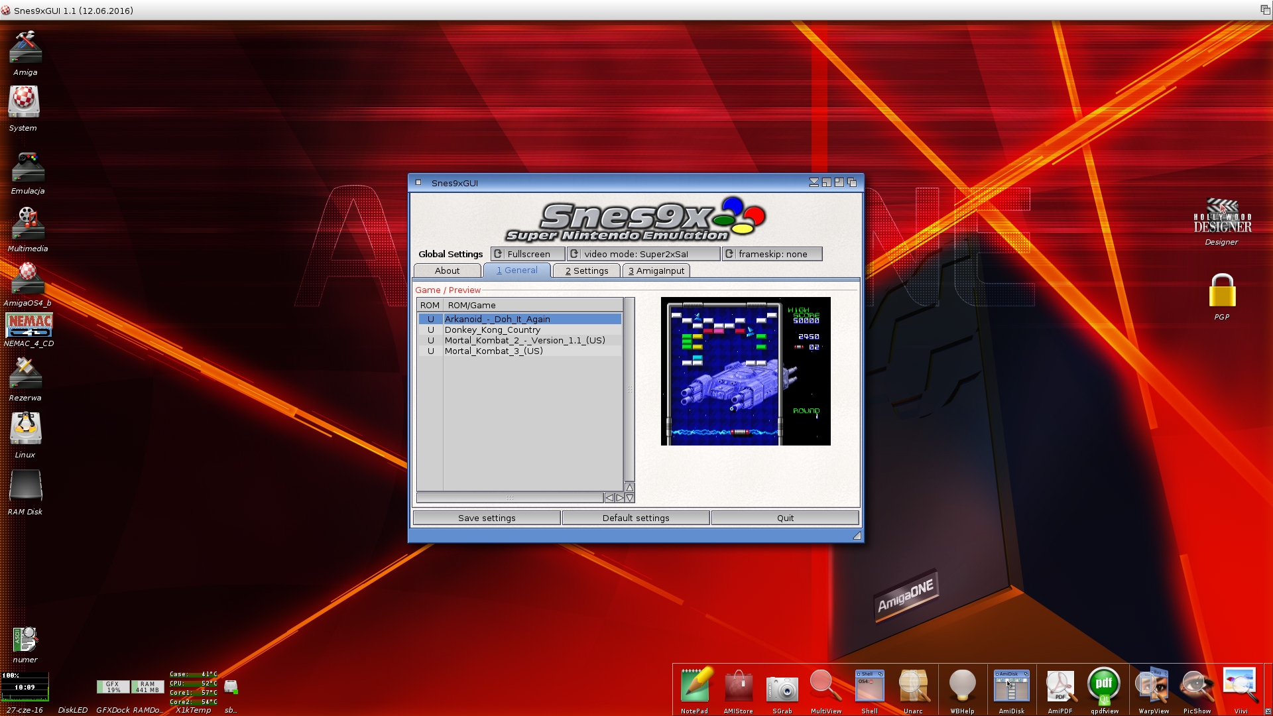This screenshot has width=1273, height=716.
Task: Launch SGrab camera tool from dock
Action: [x=782, y=689]
